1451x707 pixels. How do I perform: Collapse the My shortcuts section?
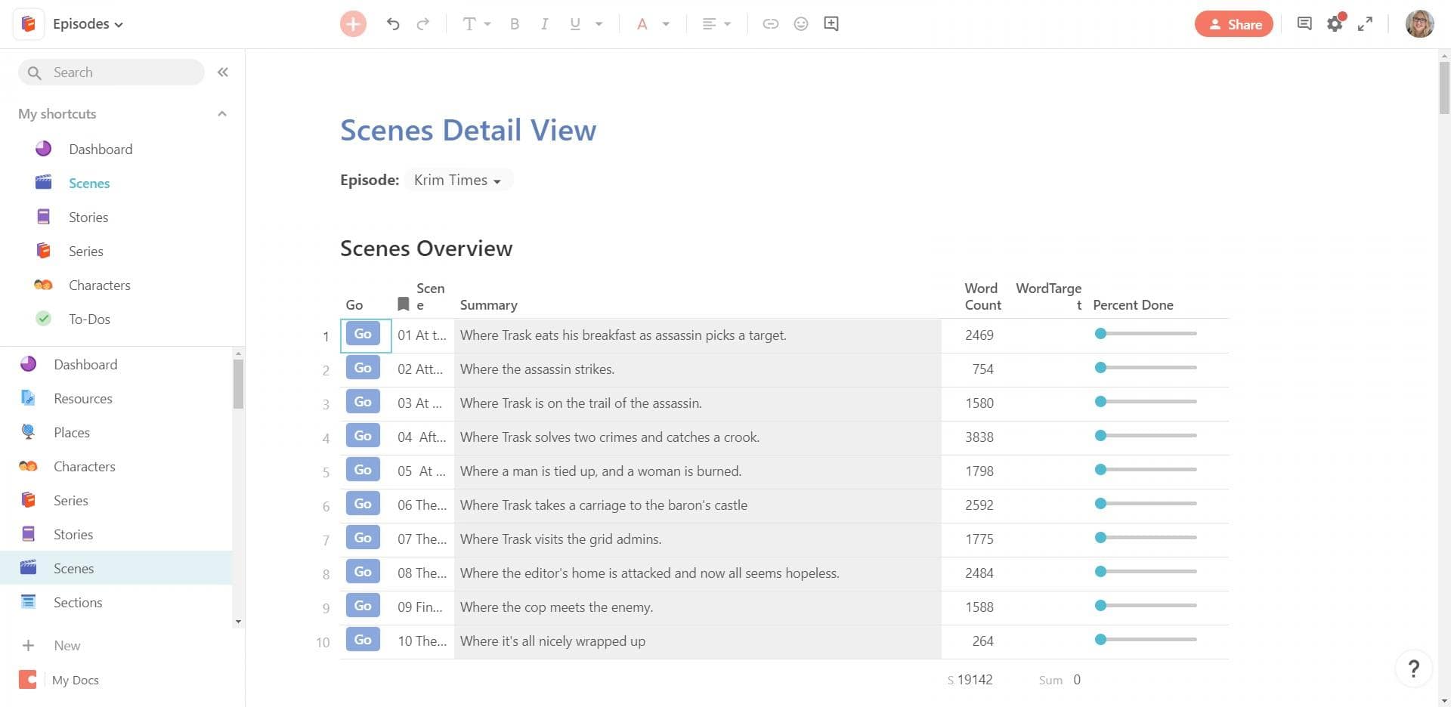click(x=222, y=114)
